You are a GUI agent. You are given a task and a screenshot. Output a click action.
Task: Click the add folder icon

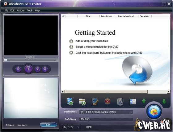82,102
